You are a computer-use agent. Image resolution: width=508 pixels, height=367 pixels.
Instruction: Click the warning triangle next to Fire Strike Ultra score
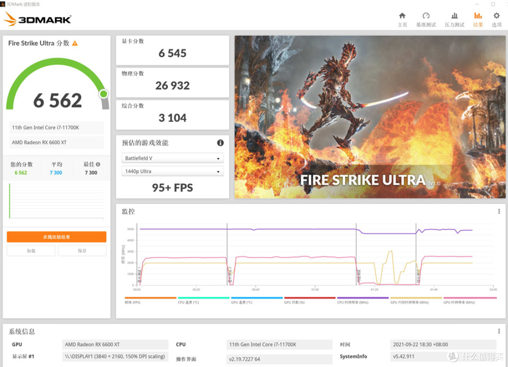(x=75, y=43)
